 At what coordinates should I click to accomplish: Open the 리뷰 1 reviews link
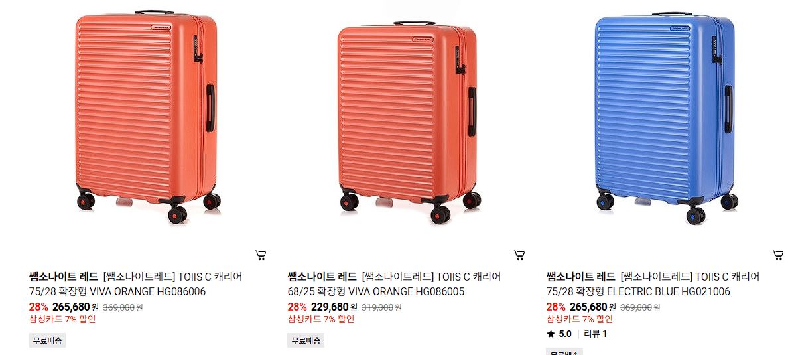click(596, 334)
